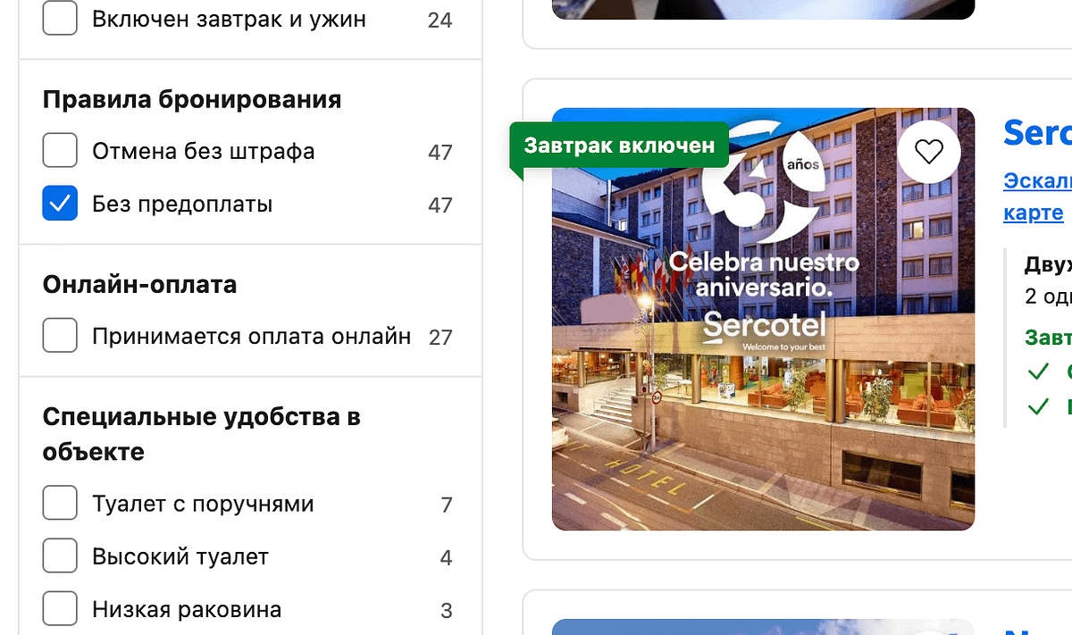Viewport: 1072px width, 635px height.
Task: Check the 'Туалет с поручнями' accessibility option
Action: click(x=59, y=503)
